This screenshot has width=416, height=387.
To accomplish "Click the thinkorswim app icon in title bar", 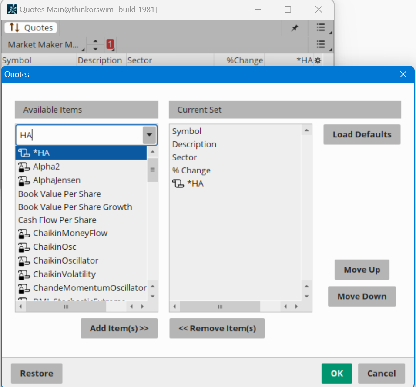I will (x=12, y=9).
